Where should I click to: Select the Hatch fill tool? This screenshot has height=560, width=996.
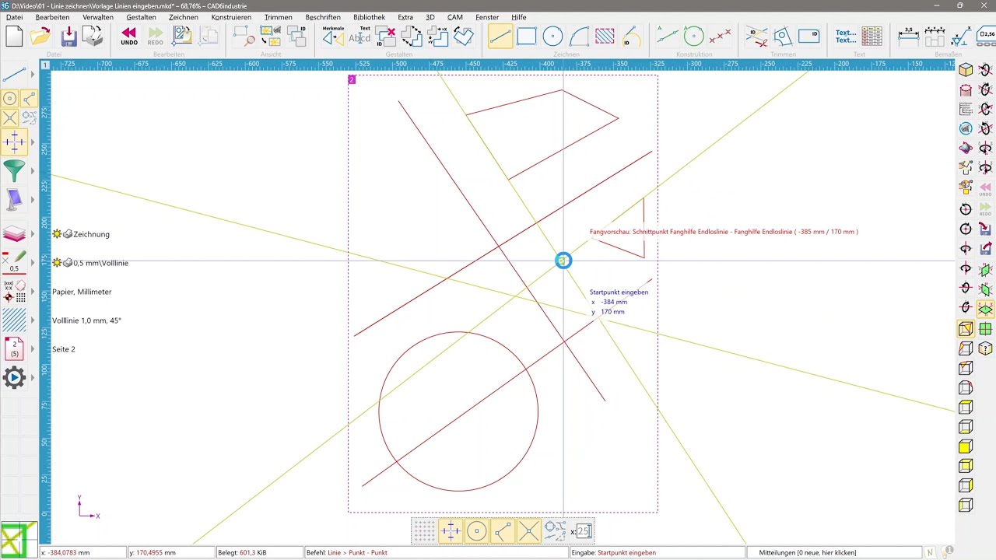point(605,36)
